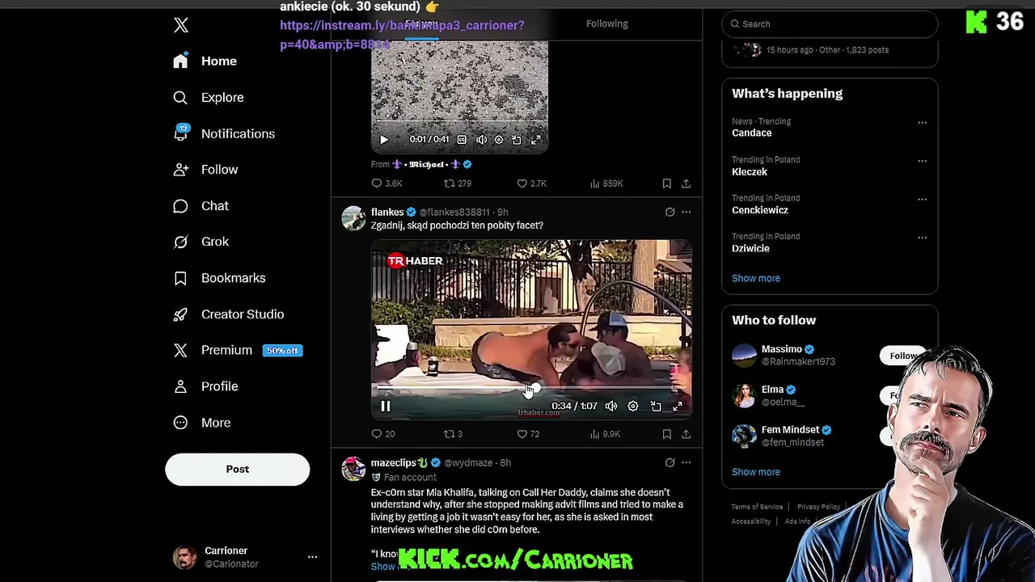Open more options for the flankes post

click(686, 212)
